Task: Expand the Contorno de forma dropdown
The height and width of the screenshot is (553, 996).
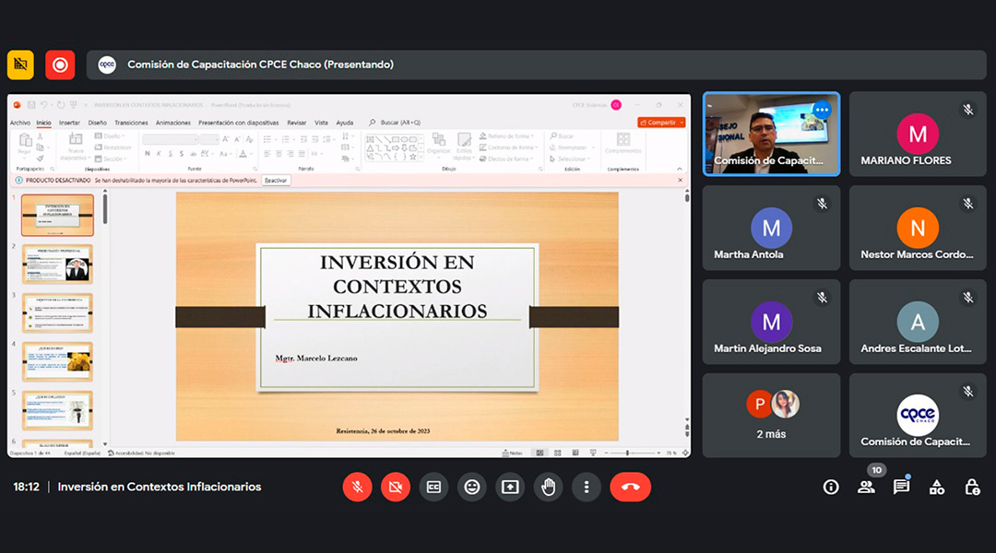Action: click(508, 147)
